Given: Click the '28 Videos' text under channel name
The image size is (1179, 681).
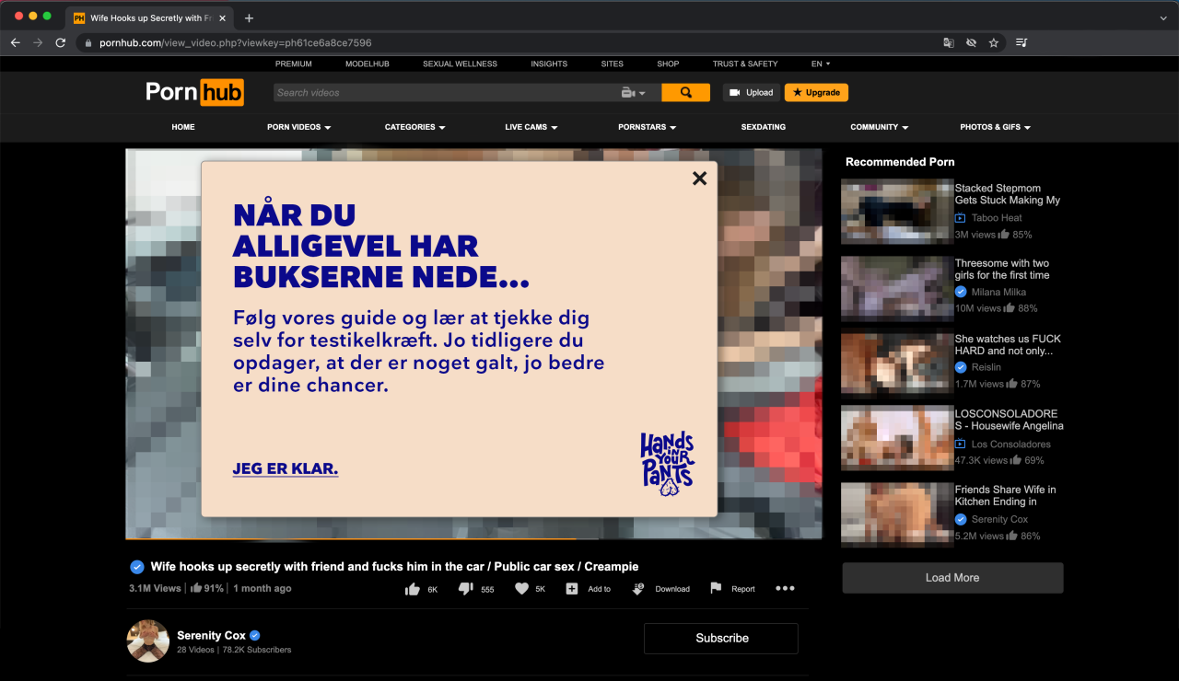Looking at the screenshot, I should tap(194, 650).
